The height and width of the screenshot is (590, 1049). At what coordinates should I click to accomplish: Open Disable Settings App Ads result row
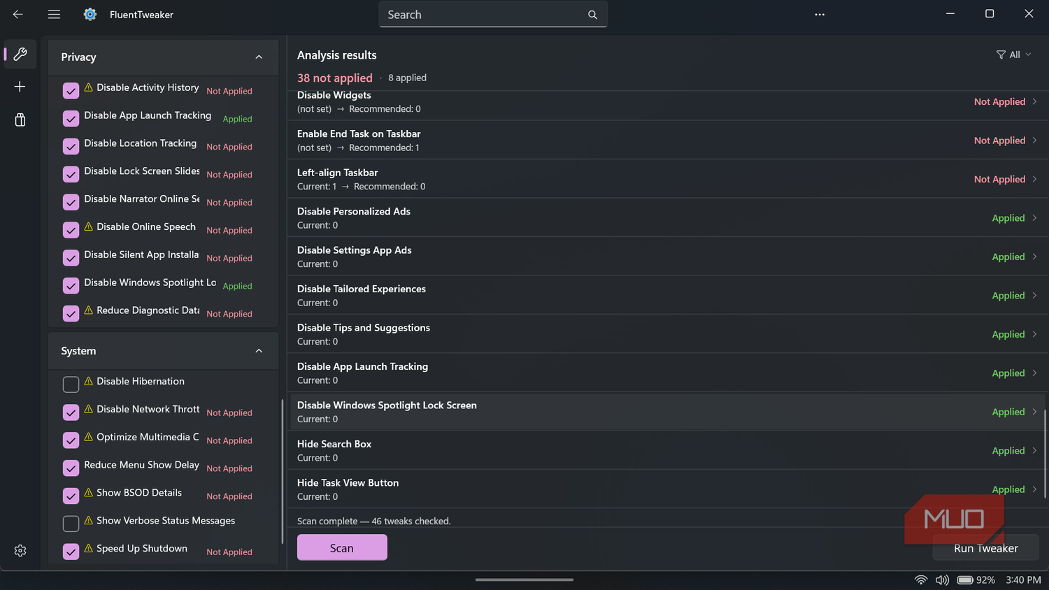(666, 257)
